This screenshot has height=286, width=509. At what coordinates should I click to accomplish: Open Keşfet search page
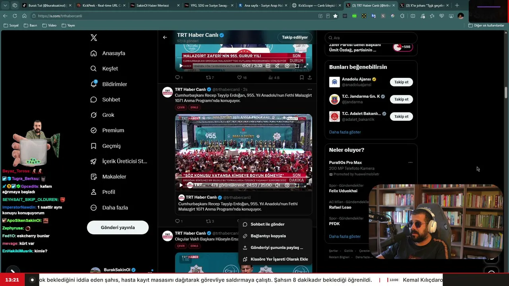[104, 69]
